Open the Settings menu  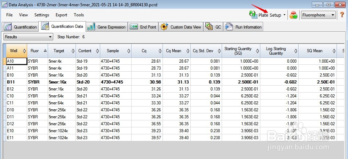pyautogui.click(x=42, y=15)
